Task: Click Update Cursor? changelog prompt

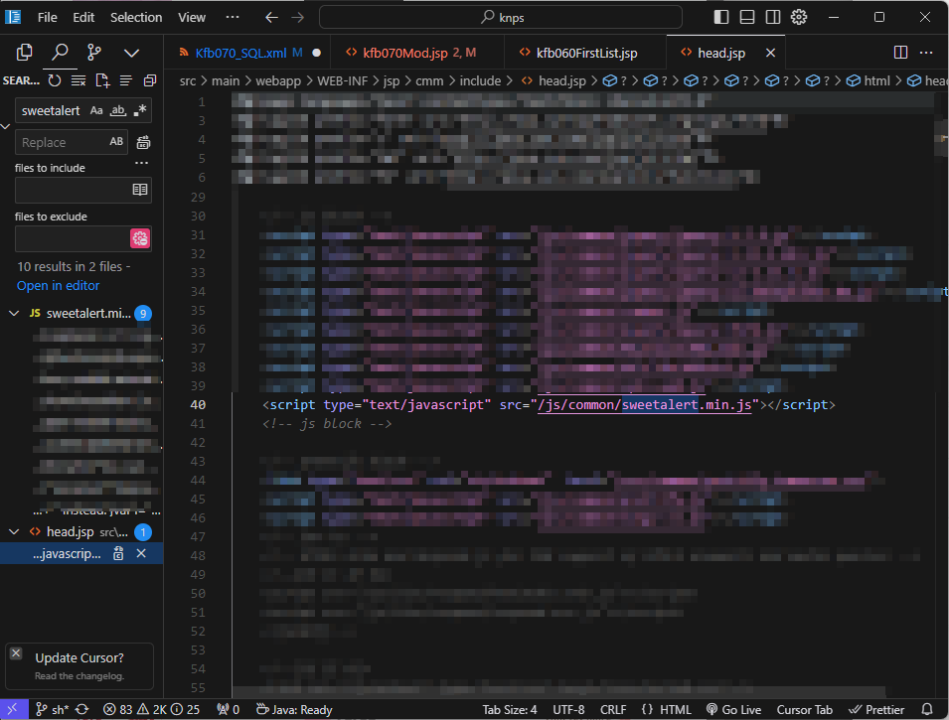Action: [x=79, y=665]
